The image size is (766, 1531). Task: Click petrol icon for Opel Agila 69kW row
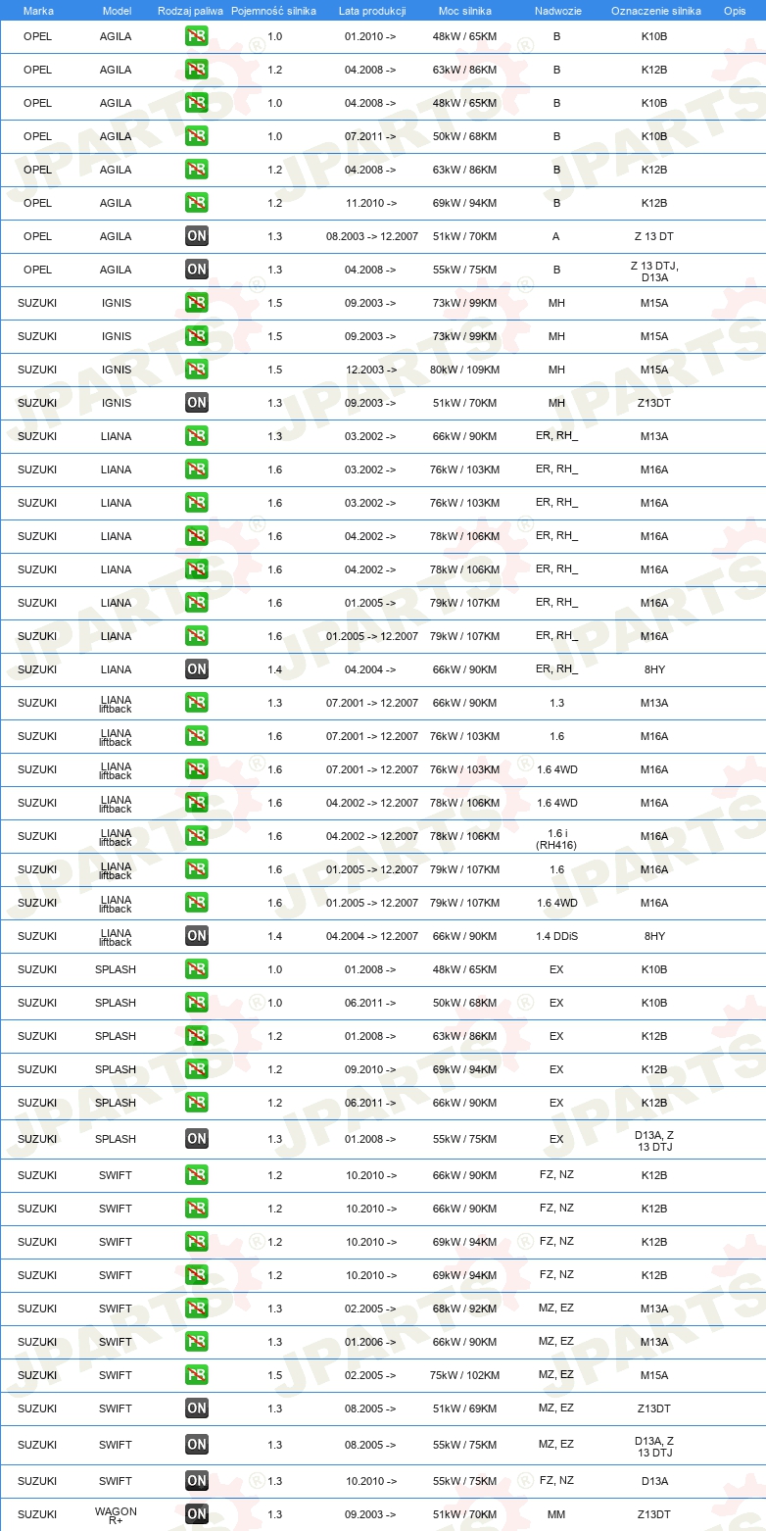197,203
